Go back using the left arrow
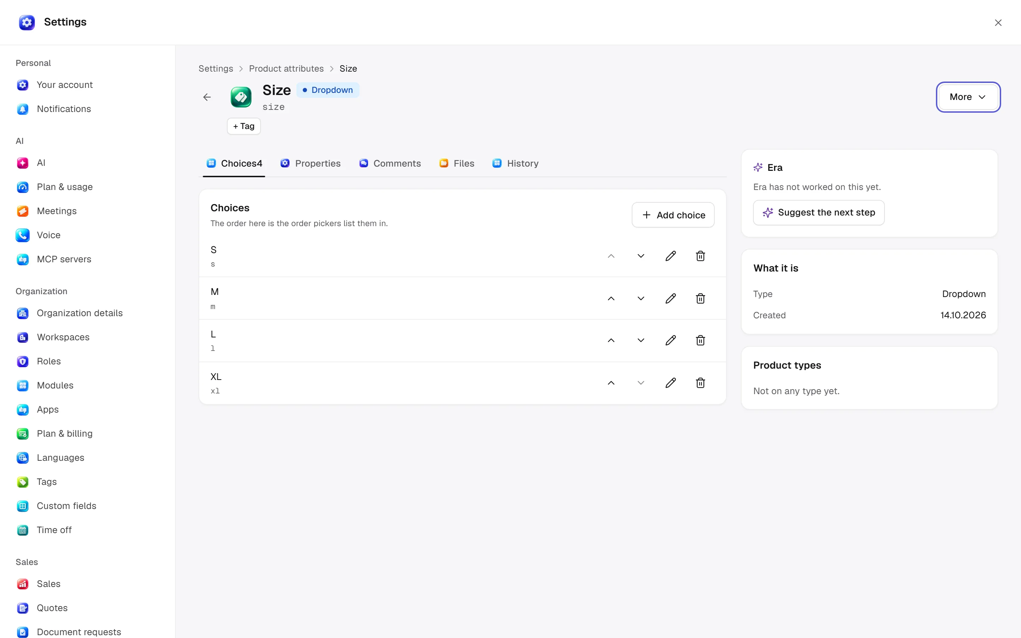The width and height of the screenshot is (1021, 638). point(207,97)
